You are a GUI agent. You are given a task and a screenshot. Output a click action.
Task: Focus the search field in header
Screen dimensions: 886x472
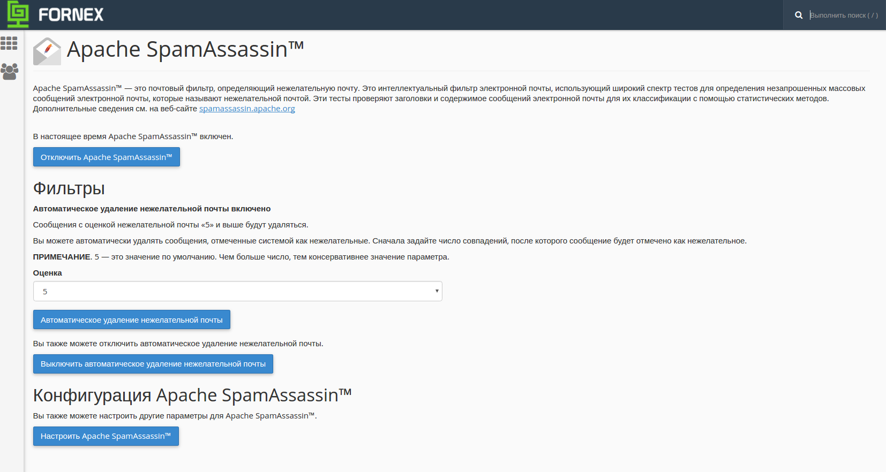(x=844, y=15)
